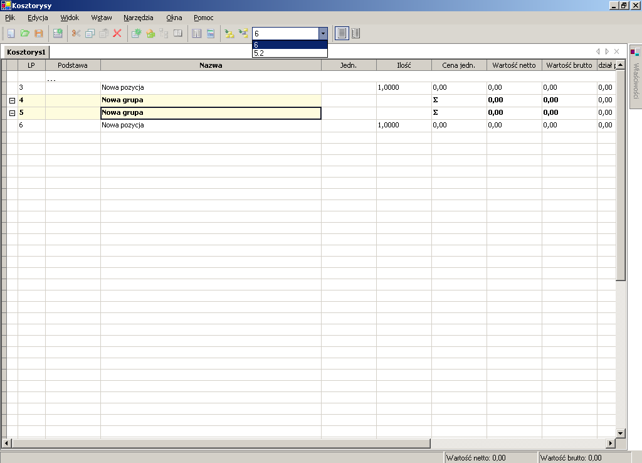Open the Edycja menu
The height and width of the screenshot is (463, 642).
pos(38,18)
